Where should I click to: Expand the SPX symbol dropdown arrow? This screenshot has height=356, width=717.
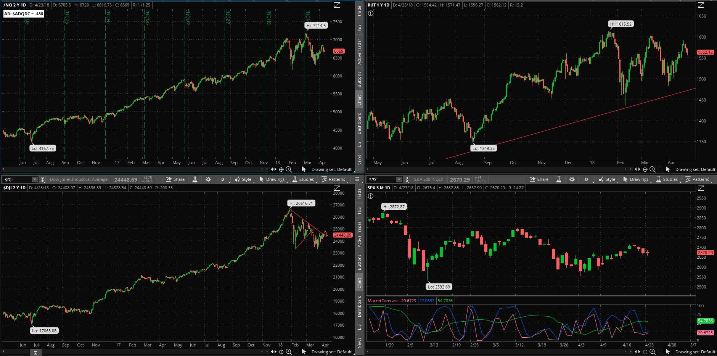tap(399, 179)
